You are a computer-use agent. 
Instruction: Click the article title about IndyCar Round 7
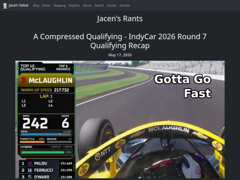[120, 41]
